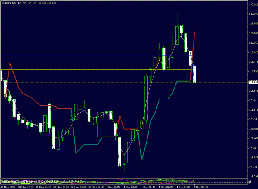258x189 pixels.
Task: Select the 129.335 price label
Action: pyautogui.click(x=253, y=167)
